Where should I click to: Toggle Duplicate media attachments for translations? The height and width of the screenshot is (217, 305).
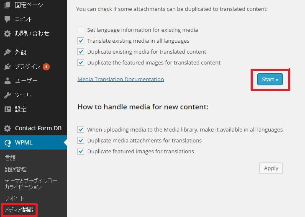(x=81, y=140)
